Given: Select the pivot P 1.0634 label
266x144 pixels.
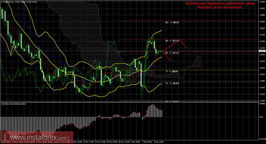Looking at the screenshot, I should pyautogui.click(x=172, y=71).
